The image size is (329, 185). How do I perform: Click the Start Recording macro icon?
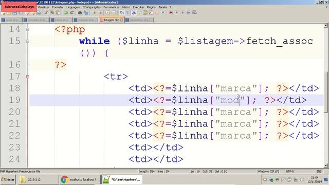pos(171,12)
